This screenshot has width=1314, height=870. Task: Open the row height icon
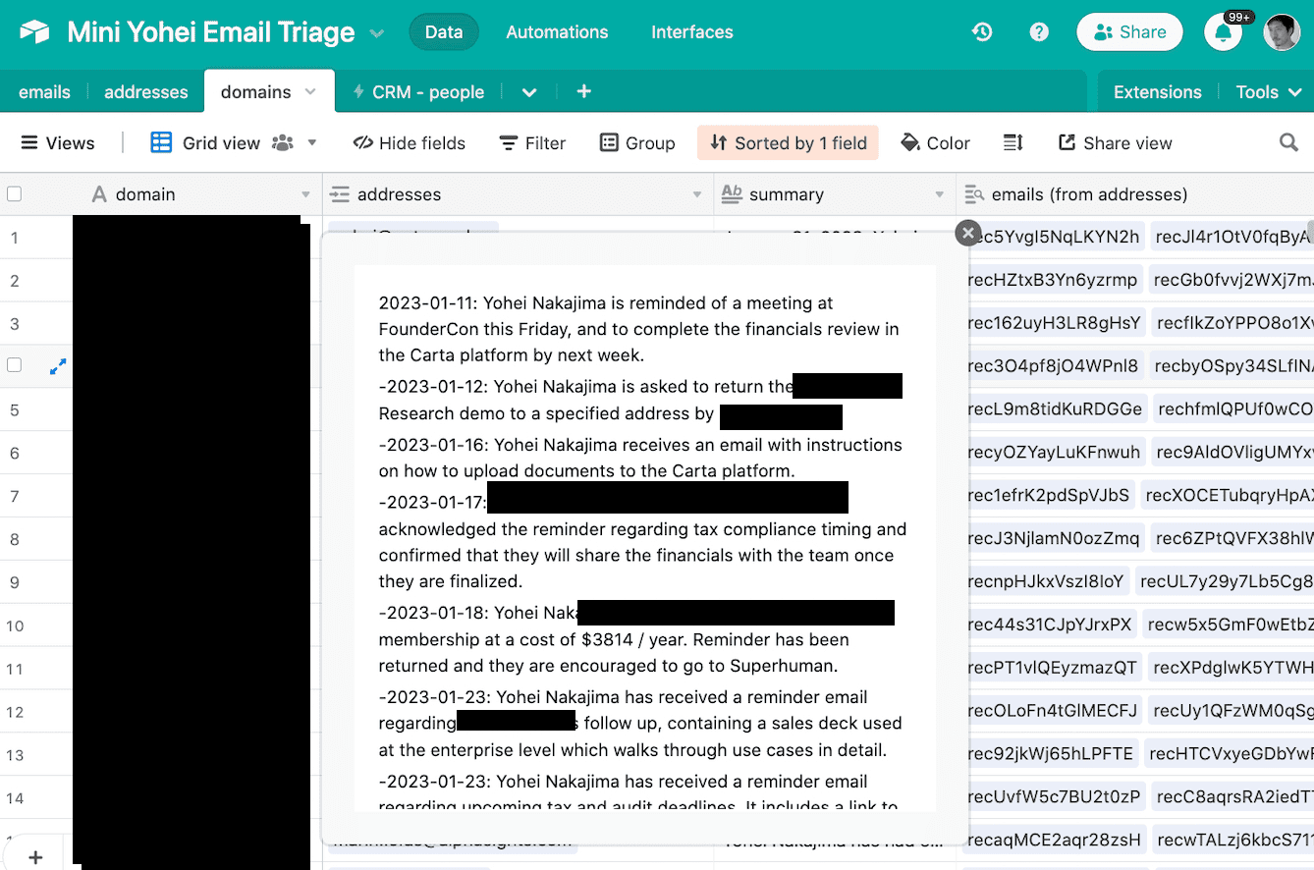tap(1013, 143)
